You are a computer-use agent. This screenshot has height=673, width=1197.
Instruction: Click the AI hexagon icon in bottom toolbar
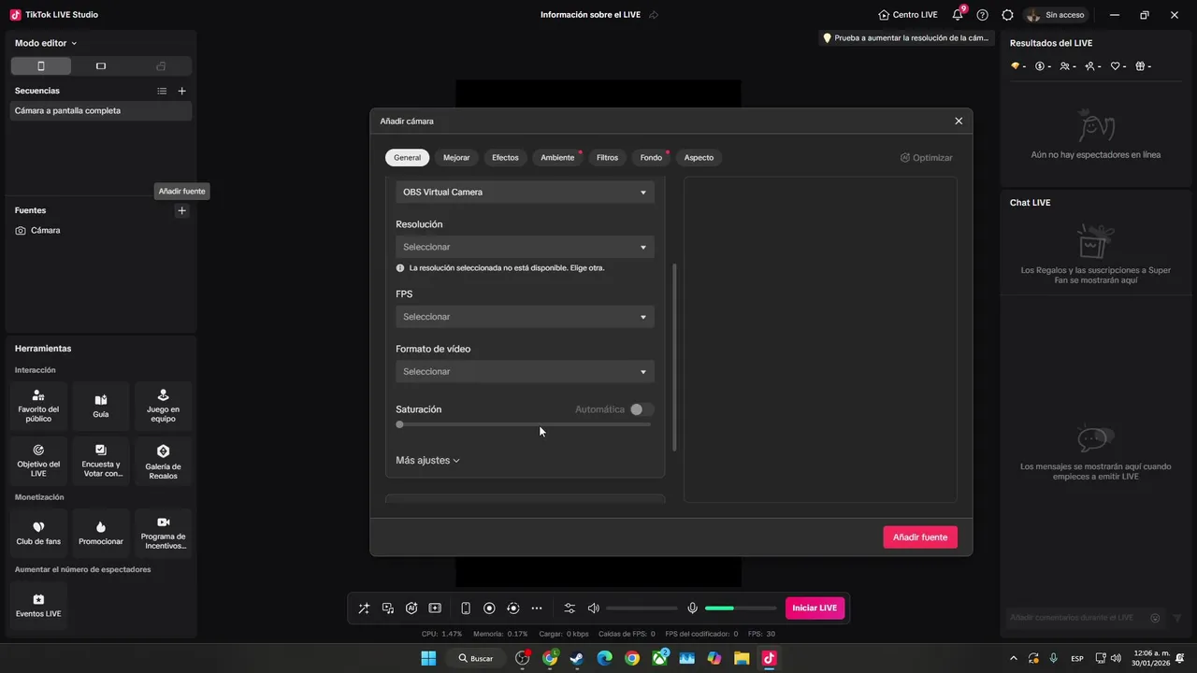coord(411,609)
